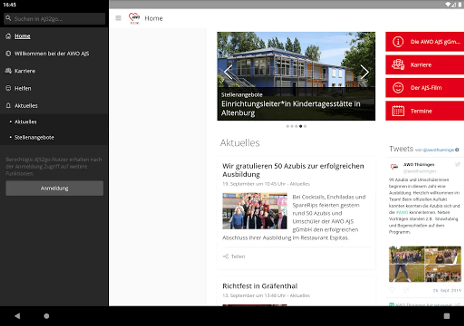Select the fifth carousel dot
Image resolution: width=464 pixels, height=326 pixels.
(x=305, y=126)
